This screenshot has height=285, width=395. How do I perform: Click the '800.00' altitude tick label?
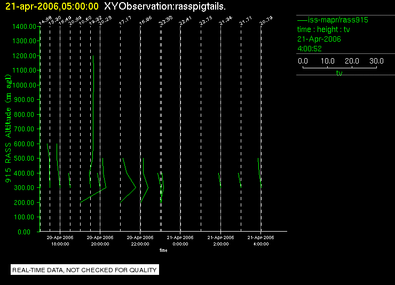click(24, 115)
